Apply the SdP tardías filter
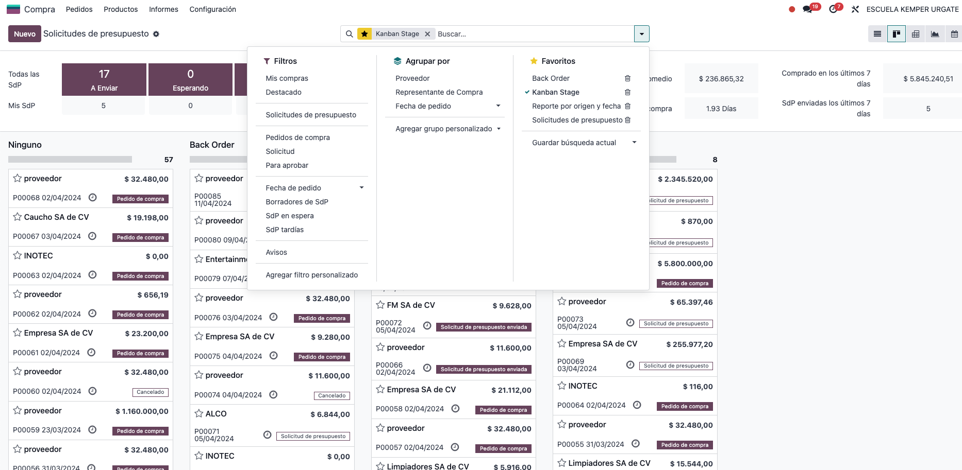 (285, 230)
